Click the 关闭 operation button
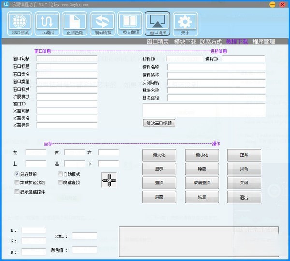This screenshot has height=261, width=290. (244, 183)
